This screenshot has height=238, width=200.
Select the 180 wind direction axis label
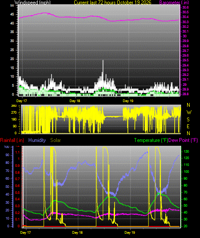tap(14, 120)
